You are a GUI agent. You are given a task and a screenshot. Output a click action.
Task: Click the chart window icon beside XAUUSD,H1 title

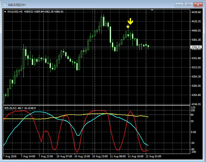5,5
